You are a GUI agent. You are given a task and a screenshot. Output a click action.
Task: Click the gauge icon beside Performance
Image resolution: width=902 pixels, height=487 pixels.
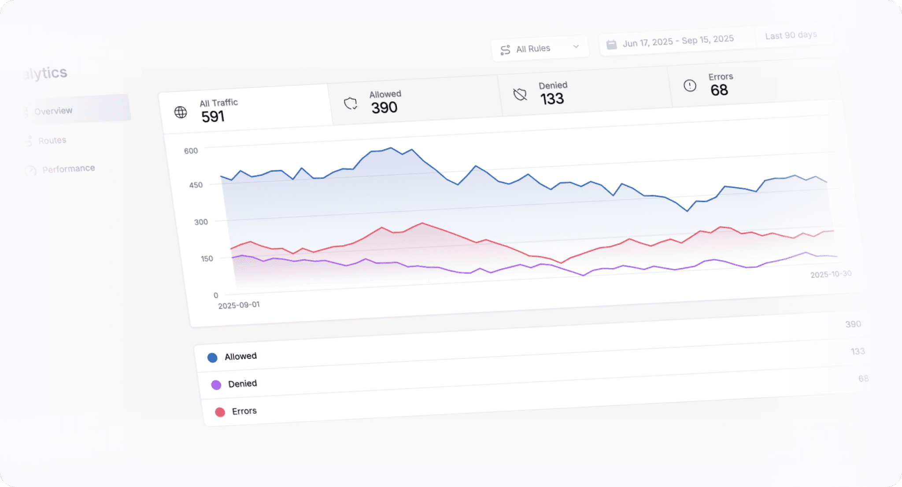coord(30,171)
